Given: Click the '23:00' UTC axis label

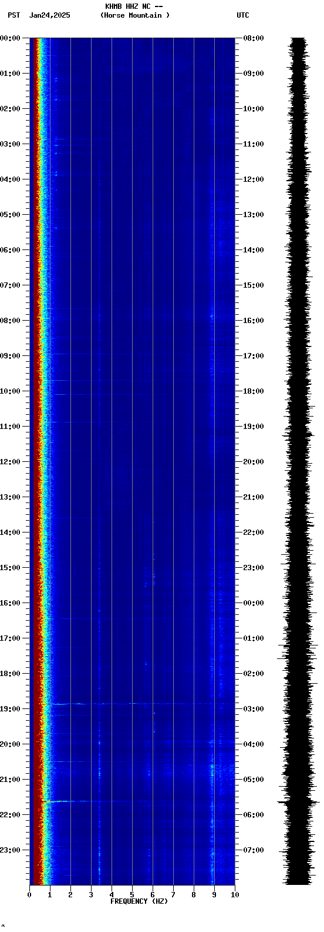Looking at the screenshot, I should point(254,568).
